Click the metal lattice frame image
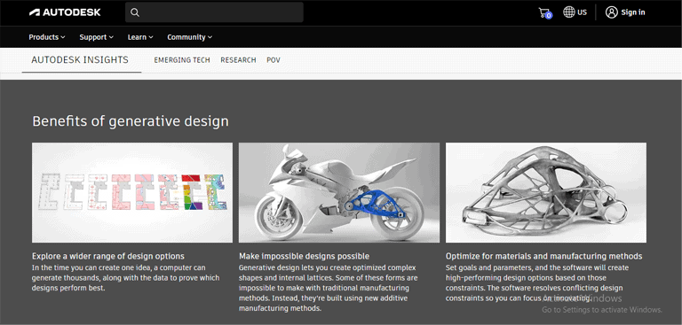The image size is (682, 325). pos(546,192)
